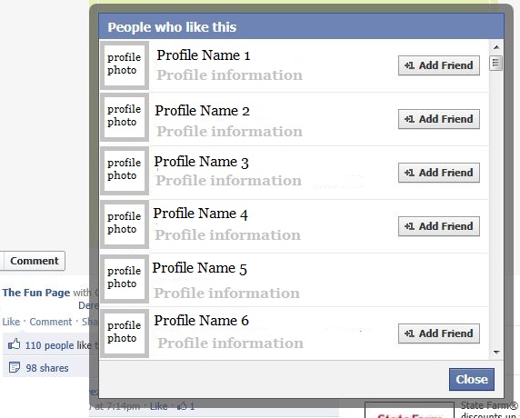This screenshot has width=520, height=418.
Task: Click Add Friend for Profile Name 2
Action: (x=439, y=119)
